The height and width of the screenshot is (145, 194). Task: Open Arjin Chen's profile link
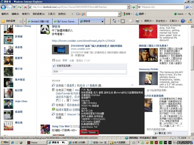(x=21, y=101)
